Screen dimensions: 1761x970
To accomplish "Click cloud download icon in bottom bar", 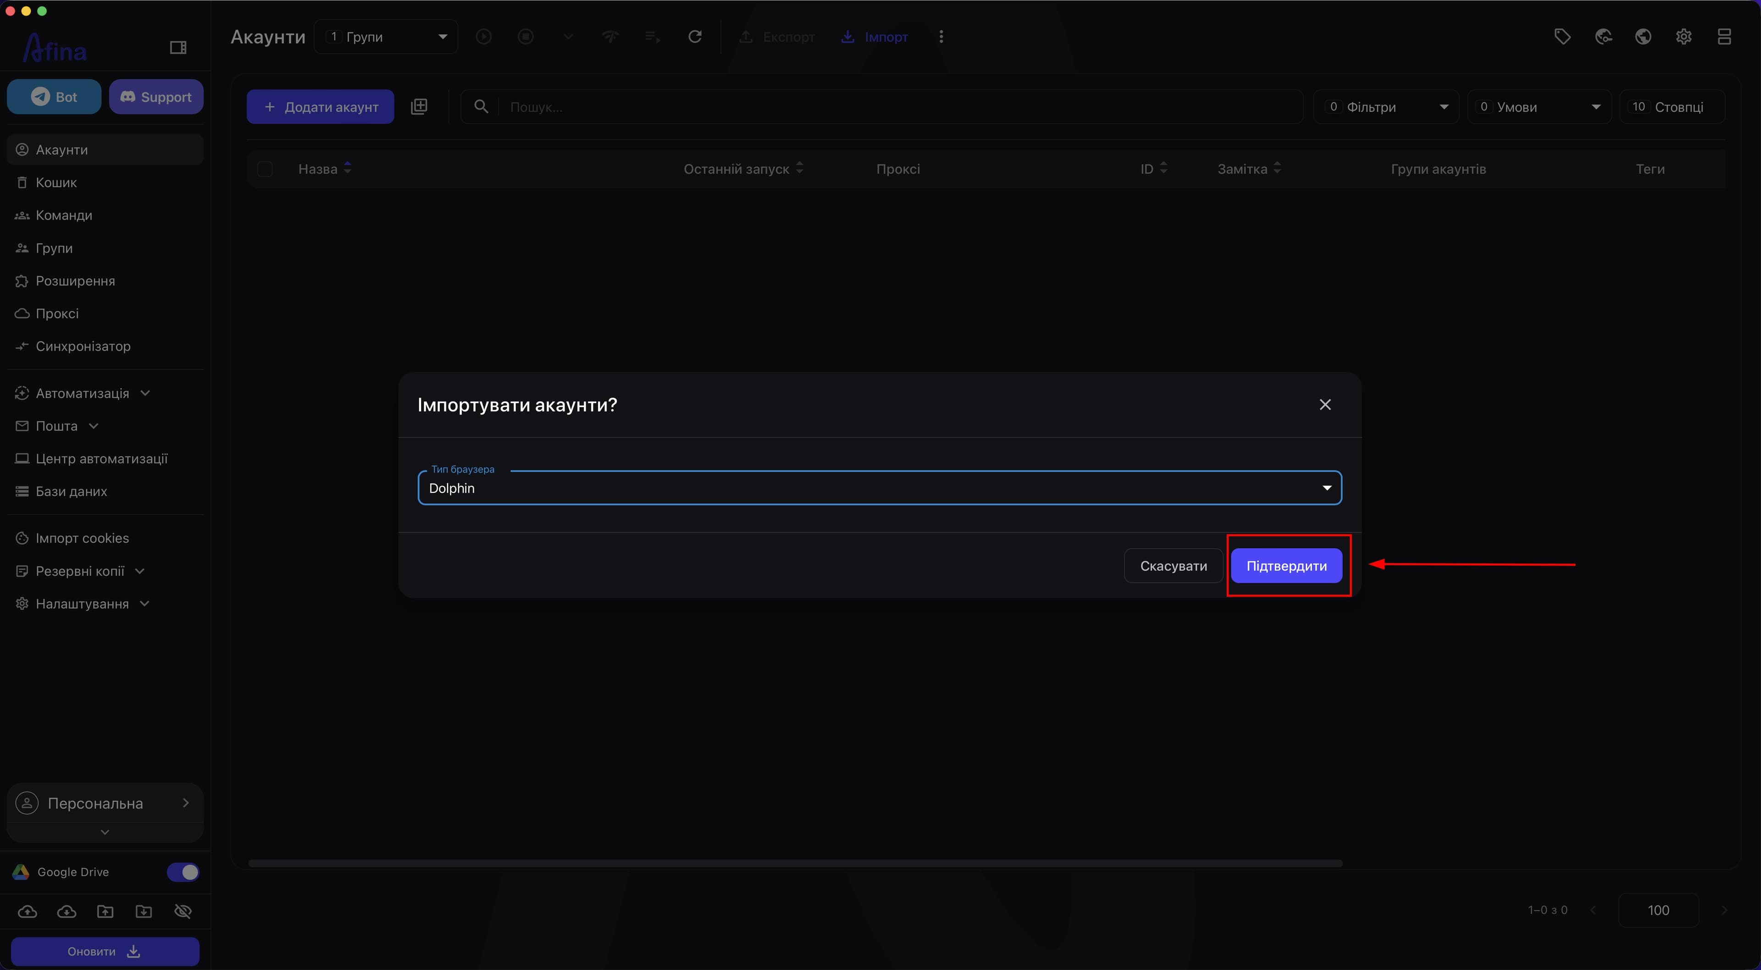I will tap(66, 911).
